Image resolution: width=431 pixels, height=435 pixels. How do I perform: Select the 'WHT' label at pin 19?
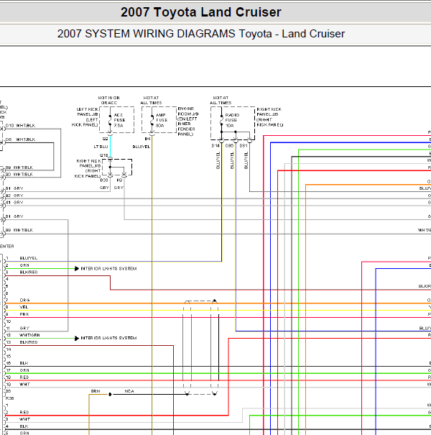point(24,385)
